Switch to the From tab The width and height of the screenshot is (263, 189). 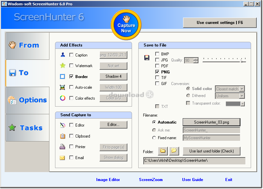coord(27,46)
